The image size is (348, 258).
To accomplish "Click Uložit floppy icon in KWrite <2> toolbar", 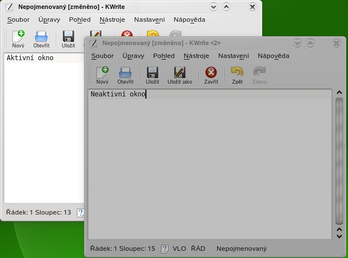I will pos(153,73).
